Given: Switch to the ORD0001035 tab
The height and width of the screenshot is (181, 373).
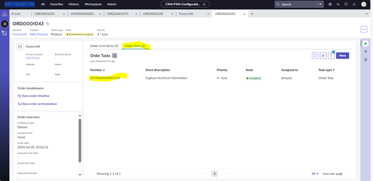Looking at the screenshot, I should click(x=45, y=14).
